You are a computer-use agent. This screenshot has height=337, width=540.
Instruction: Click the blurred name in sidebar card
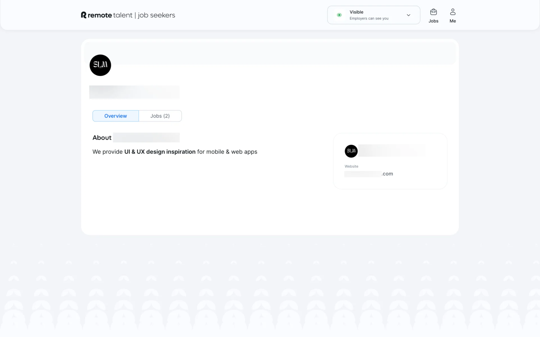(392, 151)
